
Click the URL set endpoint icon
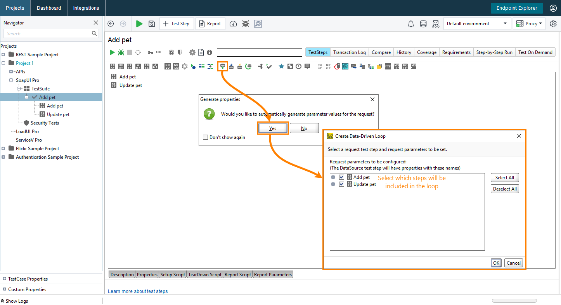[x=159, y=52]
